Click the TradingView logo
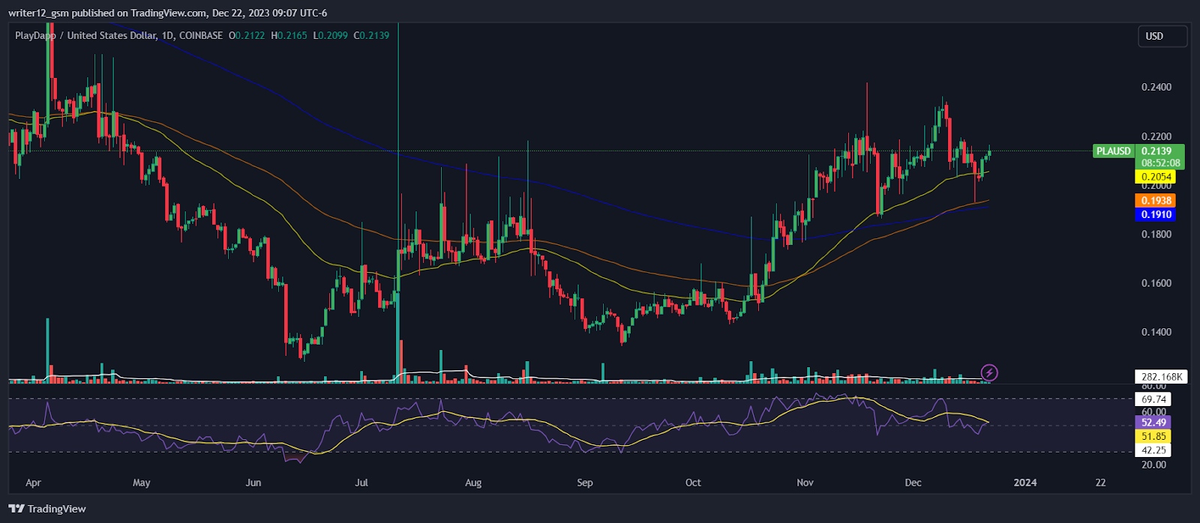 (x=48, y=509)
